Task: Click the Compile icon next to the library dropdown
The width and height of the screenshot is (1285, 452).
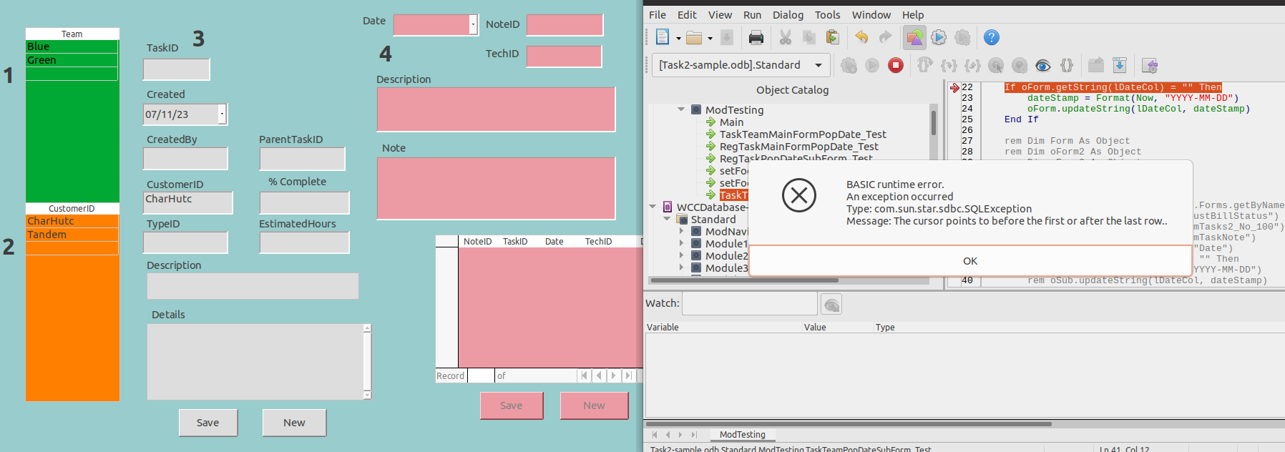Action: [x=849, y=65]
